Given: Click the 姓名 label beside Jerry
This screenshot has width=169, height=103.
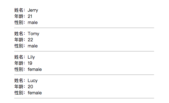Looking at the screenshot, I should tap(19, 10).
